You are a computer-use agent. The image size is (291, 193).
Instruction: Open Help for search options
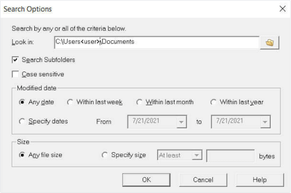click(260, 180)
